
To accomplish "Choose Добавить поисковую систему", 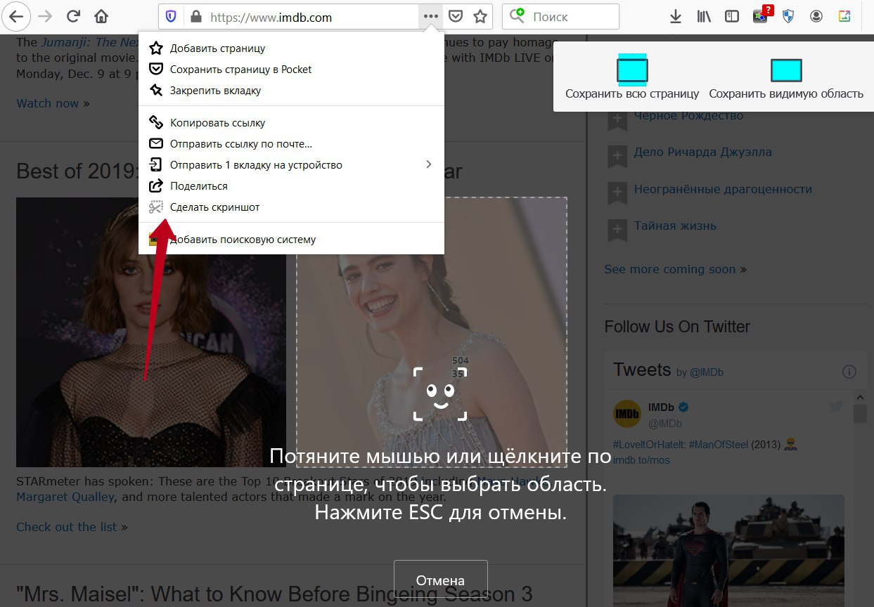I will pyautogui.click(x=291, y=240).
